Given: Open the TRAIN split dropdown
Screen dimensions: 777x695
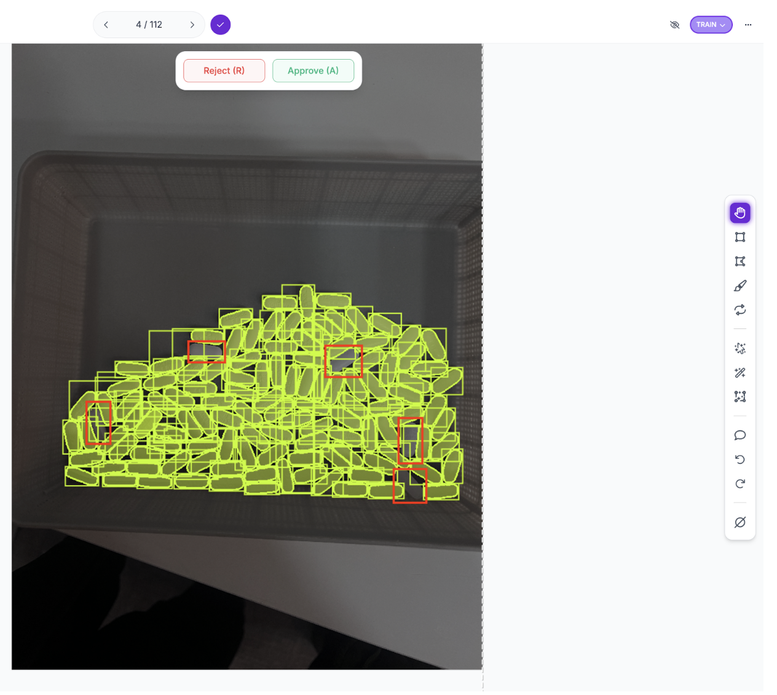Looking at the screenshot, I should tap(711, 25).
